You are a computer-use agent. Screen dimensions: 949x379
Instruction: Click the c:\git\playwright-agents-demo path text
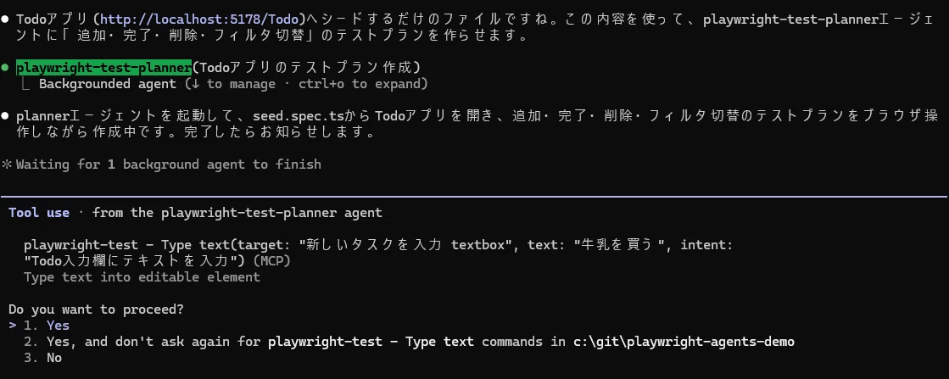684,342
